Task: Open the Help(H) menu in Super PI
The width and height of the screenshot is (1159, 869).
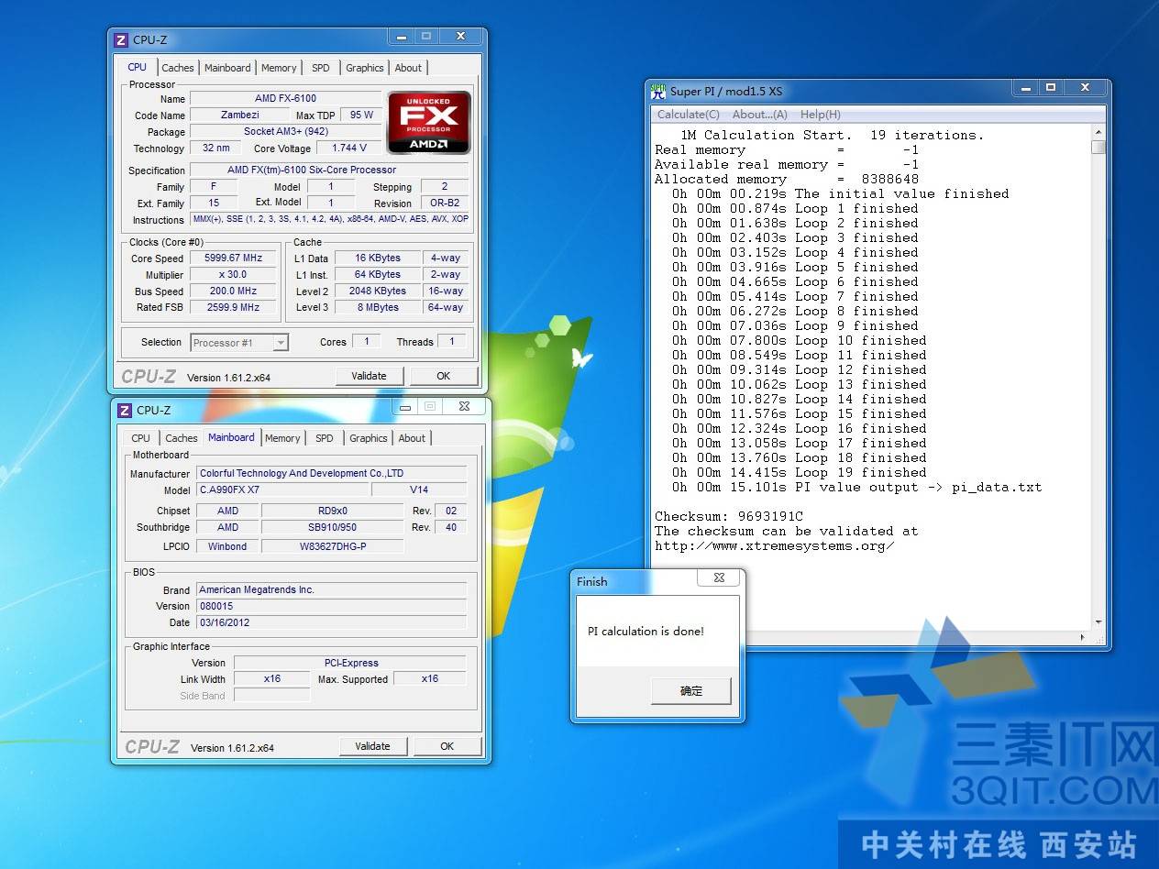Action: (x=821, y=115)
